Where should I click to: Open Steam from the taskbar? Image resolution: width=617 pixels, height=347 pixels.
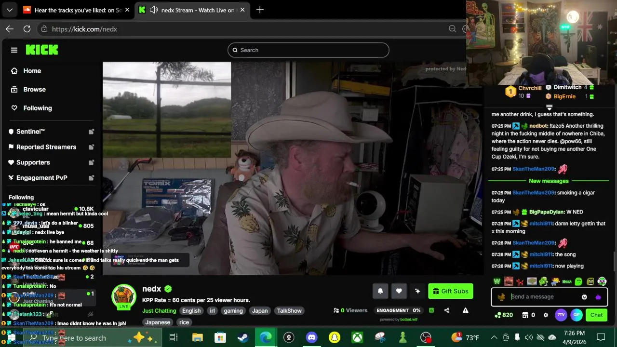pyautogui.click(x=242, y=338)
